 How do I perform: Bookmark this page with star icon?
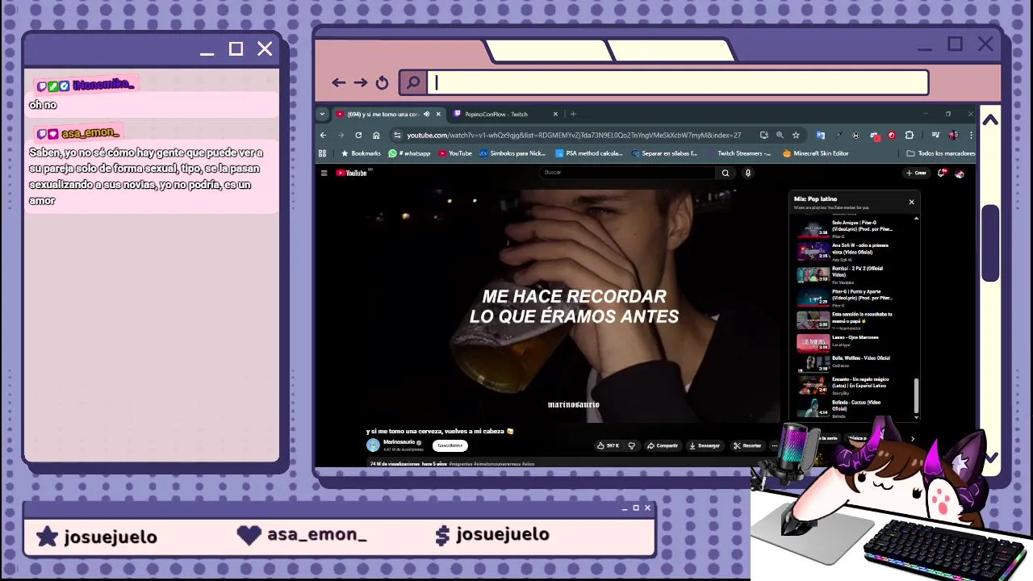coord(796,135)
